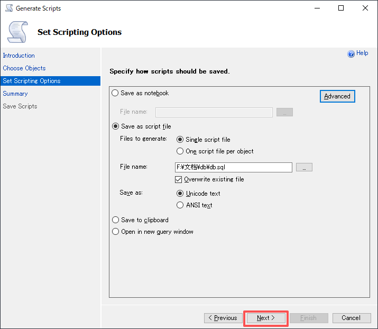Choose Single script file option
Screen dimensions: 378x329
coord(180,140)
